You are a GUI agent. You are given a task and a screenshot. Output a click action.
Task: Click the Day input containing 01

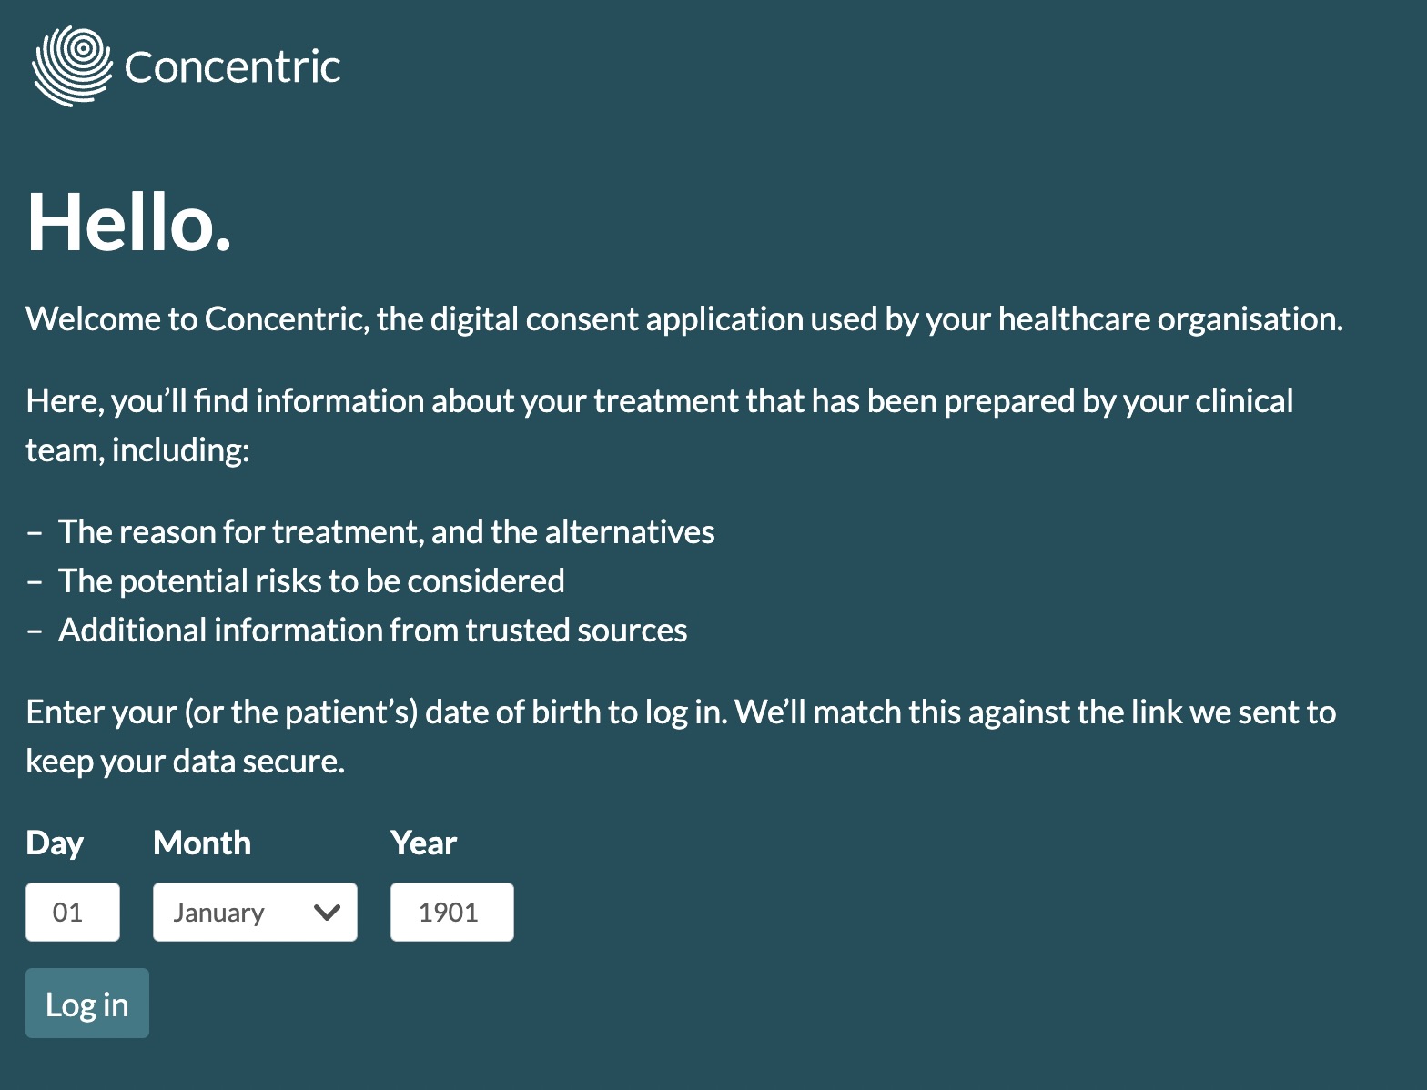pyautogui.click(x=72, y=912)
